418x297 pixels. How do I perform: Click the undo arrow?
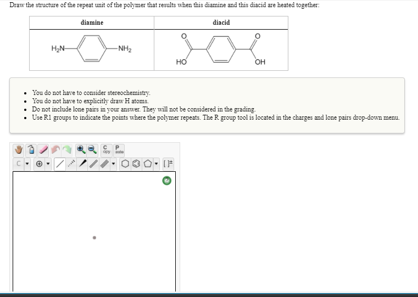coord(55,150)
